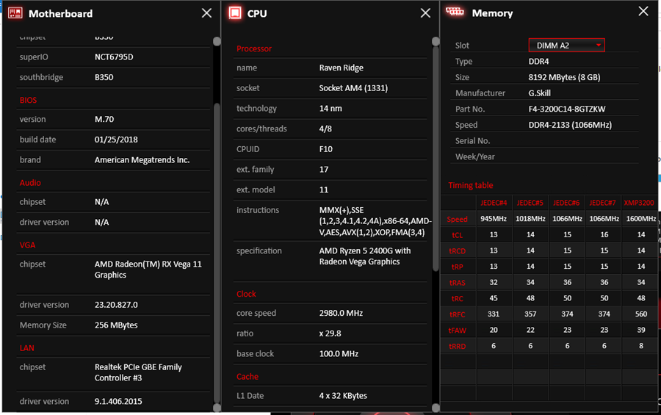The image size is (661, 415).
Task: Click the red arrow in Slot selector
Action: coord(599,46)
